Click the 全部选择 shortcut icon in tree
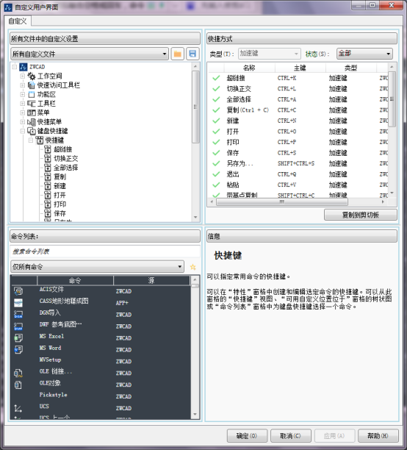Viewport: 407px width, 450px height. point(48,168)
